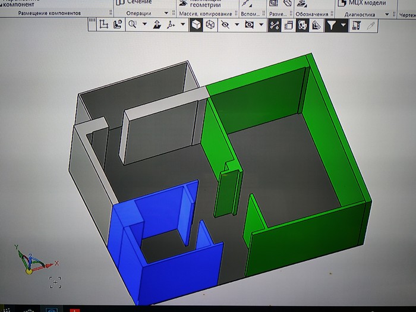Click the МЦХ модели icon

(343, 3)
